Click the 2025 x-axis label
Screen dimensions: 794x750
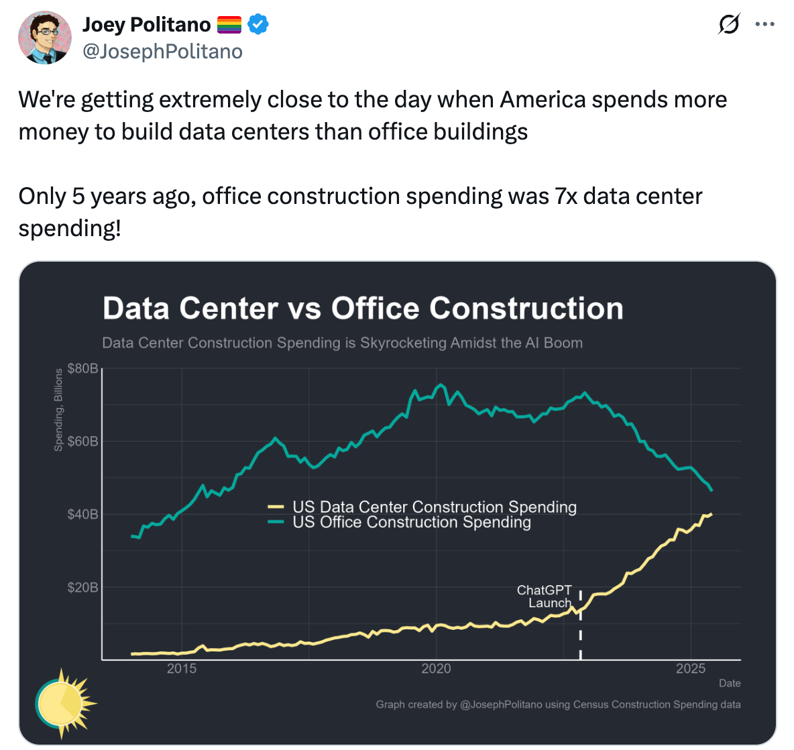click(x=691, y=668)
